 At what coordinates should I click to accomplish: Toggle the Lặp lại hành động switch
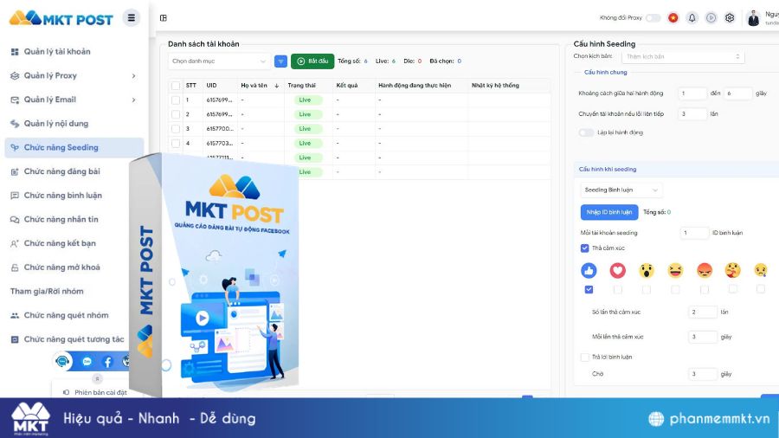[x=586, y=132]
